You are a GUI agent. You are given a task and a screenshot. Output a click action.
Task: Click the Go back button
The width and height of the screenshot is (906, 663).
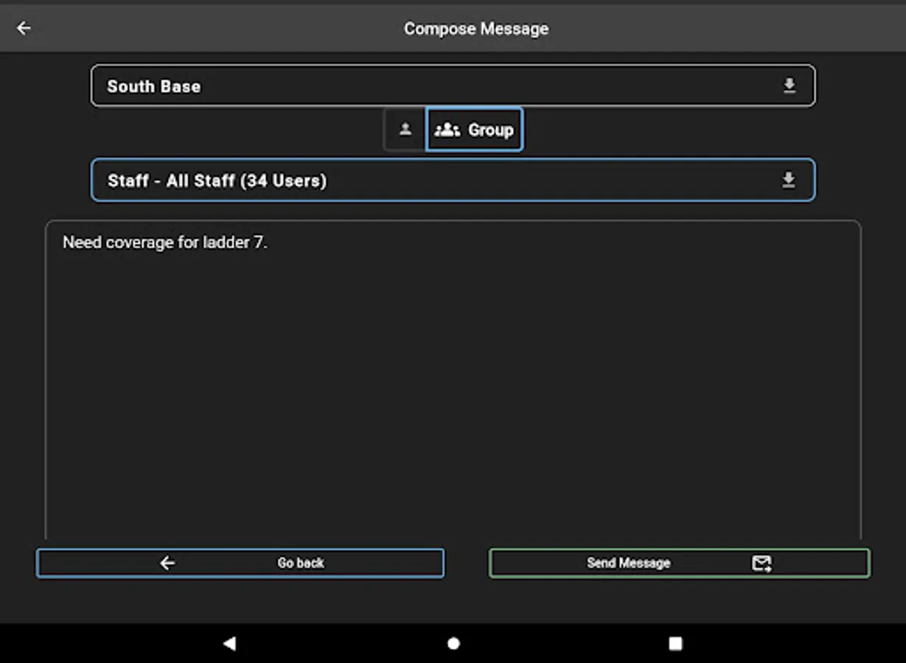click(240, 563)
